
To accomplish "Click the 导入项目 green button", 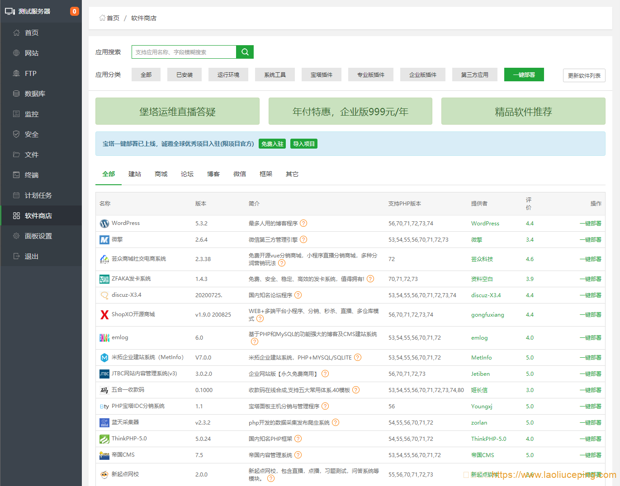I will click(x=304, y=144).
